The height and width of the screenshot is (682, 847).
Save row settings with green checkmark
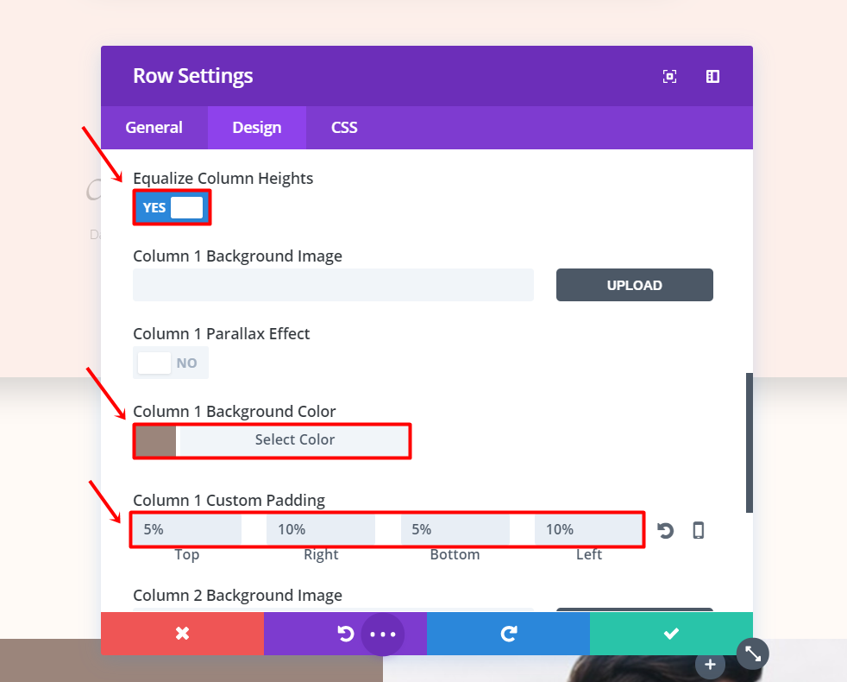[671, 634]
